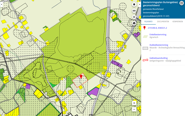The image size is (185, 116).
Task: Collapse the right info panel arrow
Action: (140, 4)
